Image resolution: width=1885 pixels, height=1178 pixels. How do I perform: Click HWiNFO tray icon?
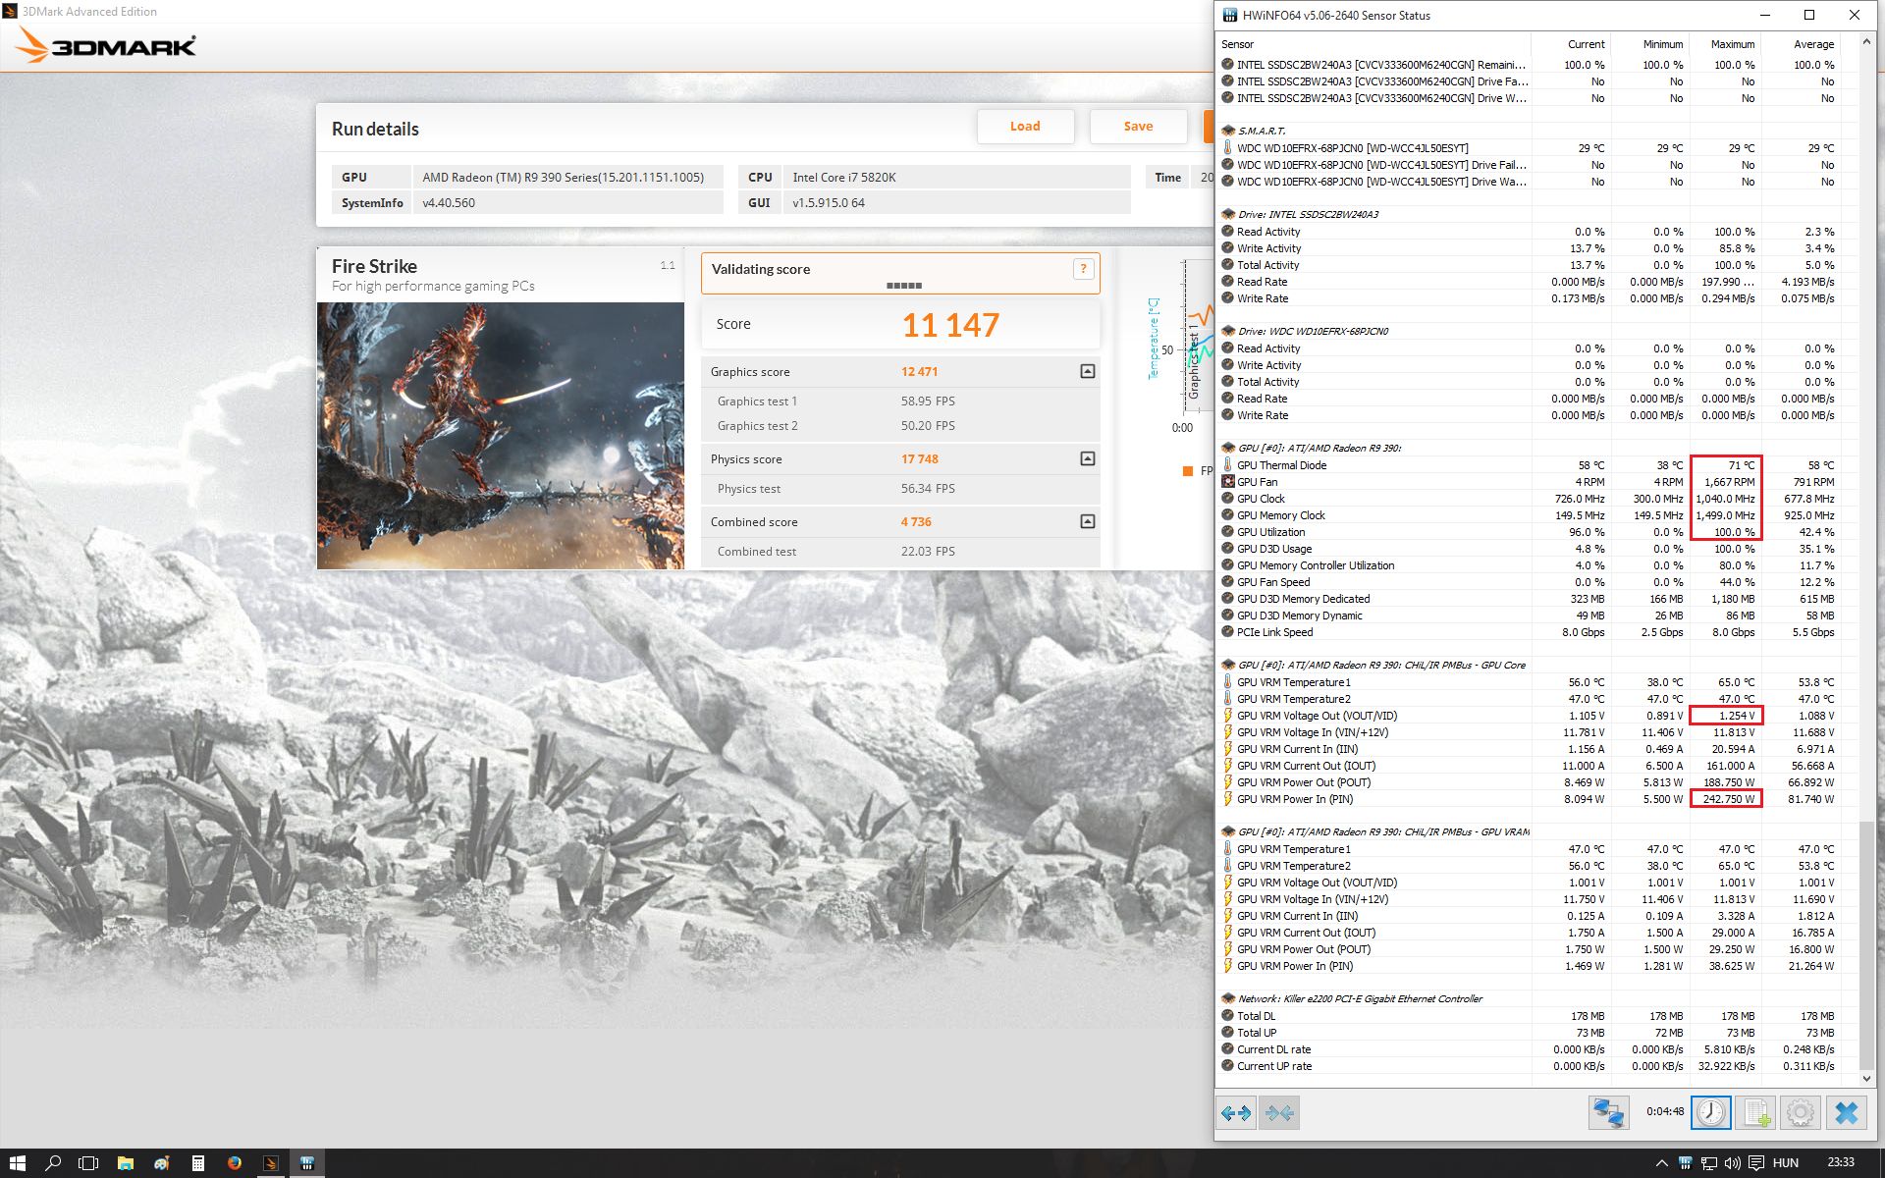point(1686,1163)
